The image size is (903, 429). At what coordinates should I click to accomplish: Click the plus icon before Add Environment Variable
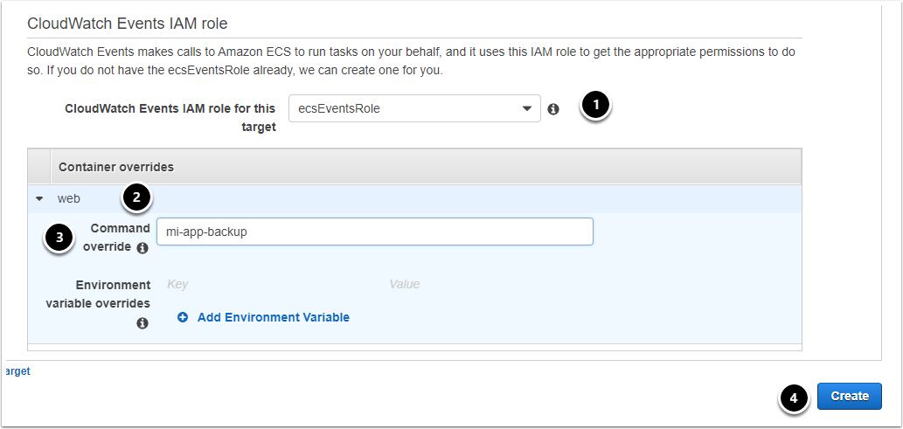[x=183, y=317]
